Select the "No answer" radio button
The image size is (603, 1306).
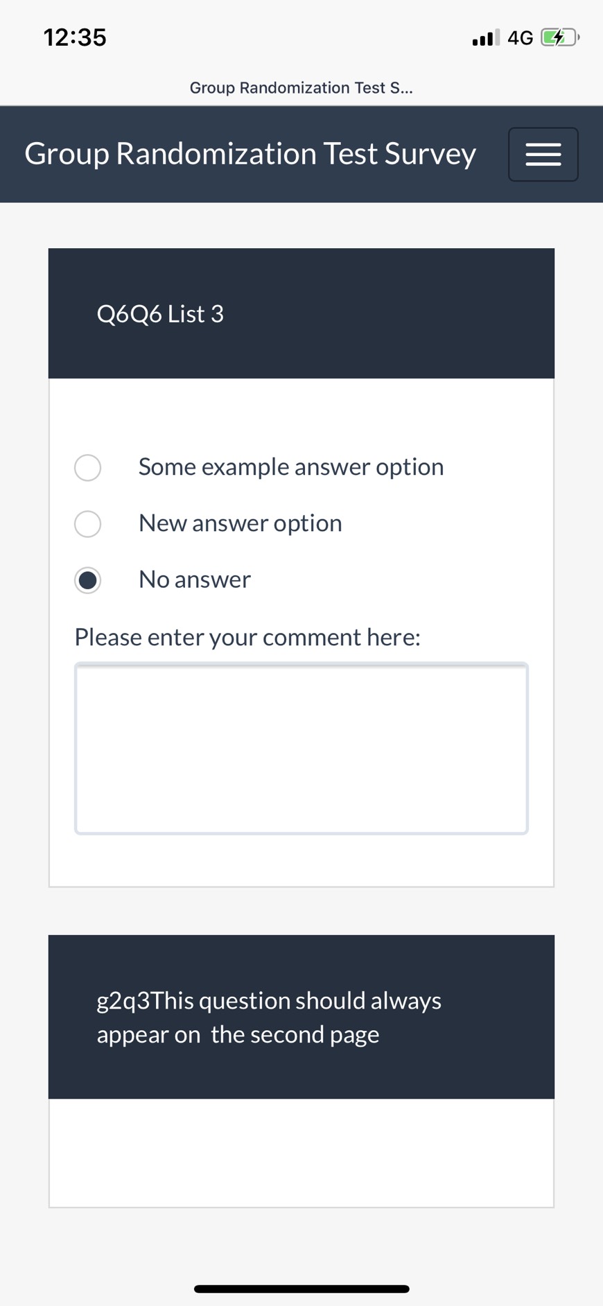(88, 580)
